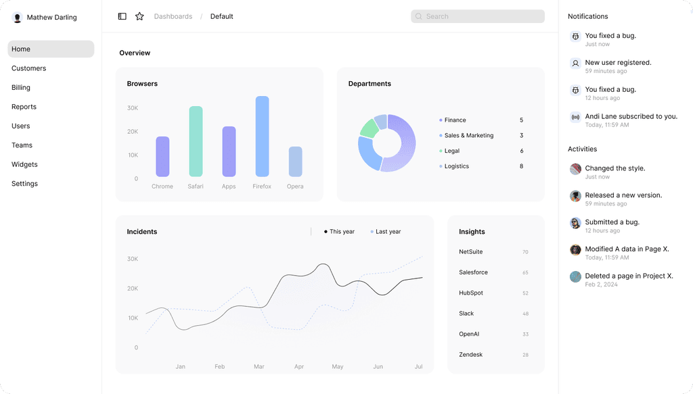The height and width of the screenshot is (394, 693).
Task: Click broadcast icon beside Andi Lane notification
Action: click(x=575, y=118)
